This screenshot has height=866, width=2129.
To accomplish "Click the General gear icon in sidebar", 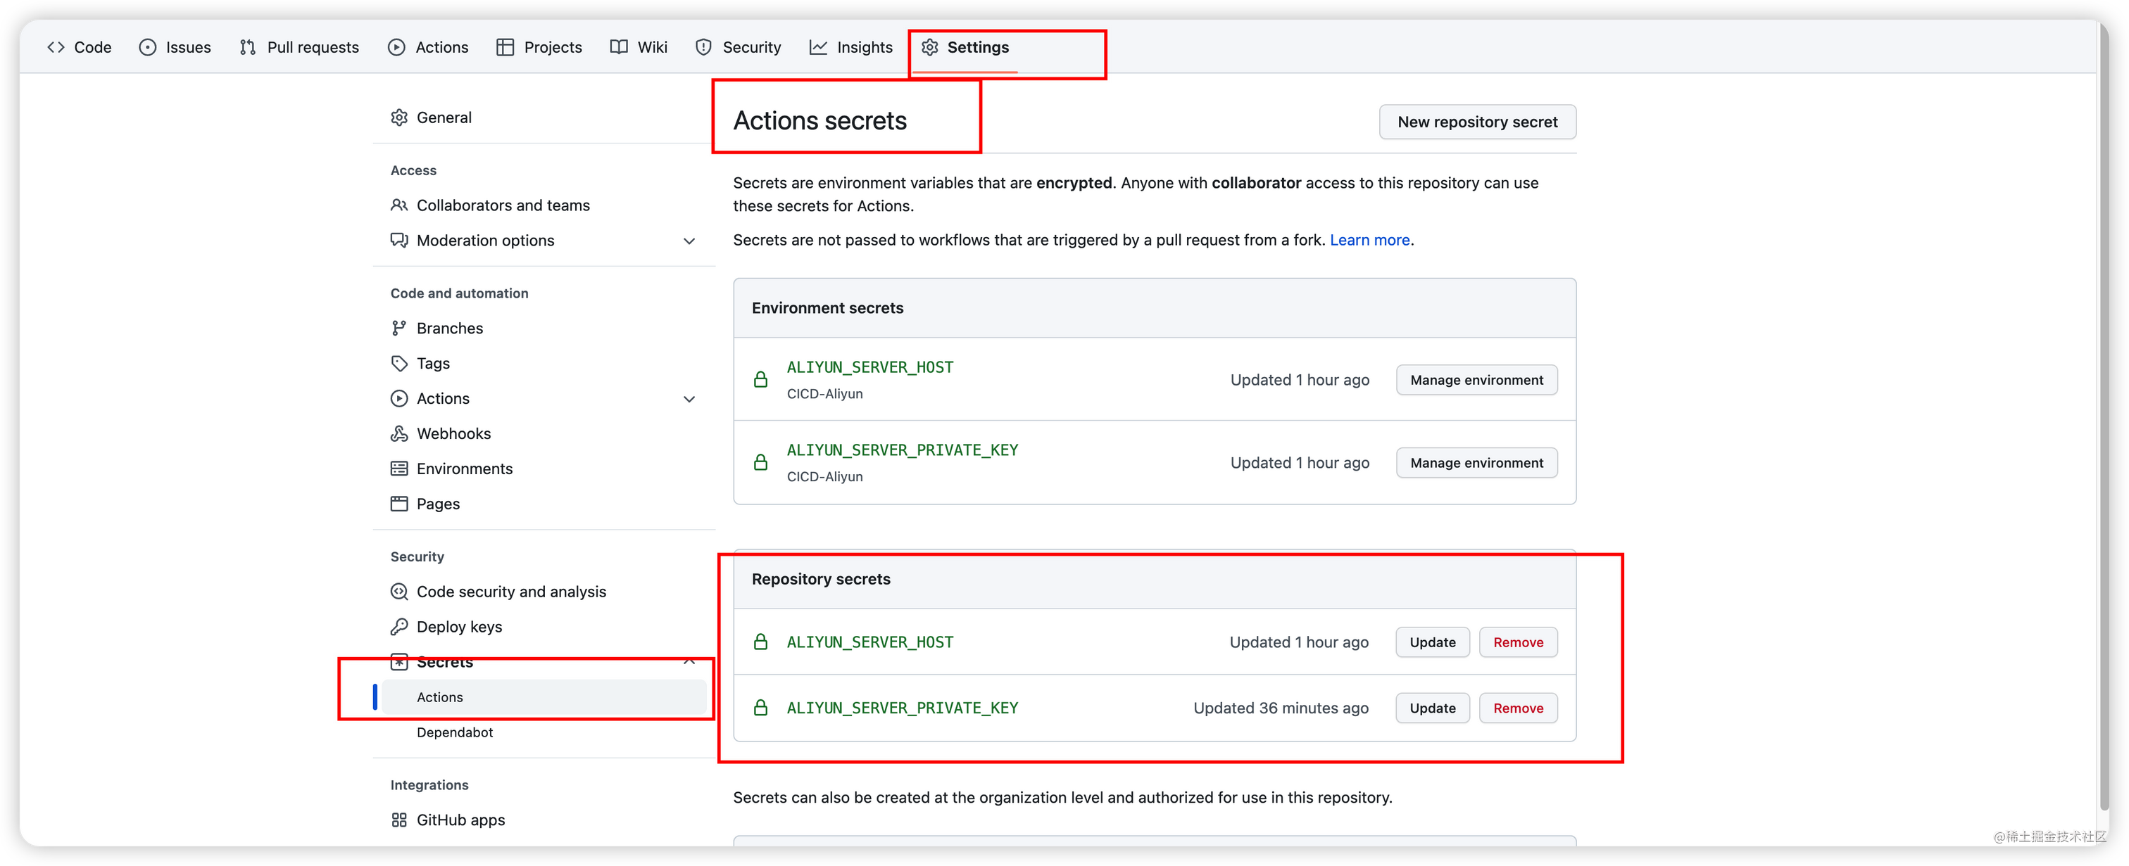I will click(399, 117).
